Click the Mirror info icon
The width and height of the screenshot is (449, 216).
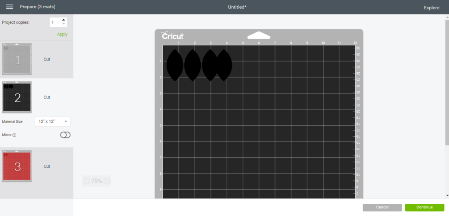(14, 135)
